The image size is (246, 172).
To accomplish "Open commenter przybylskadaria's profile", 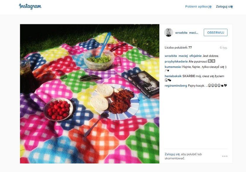I will click(176, 61).
